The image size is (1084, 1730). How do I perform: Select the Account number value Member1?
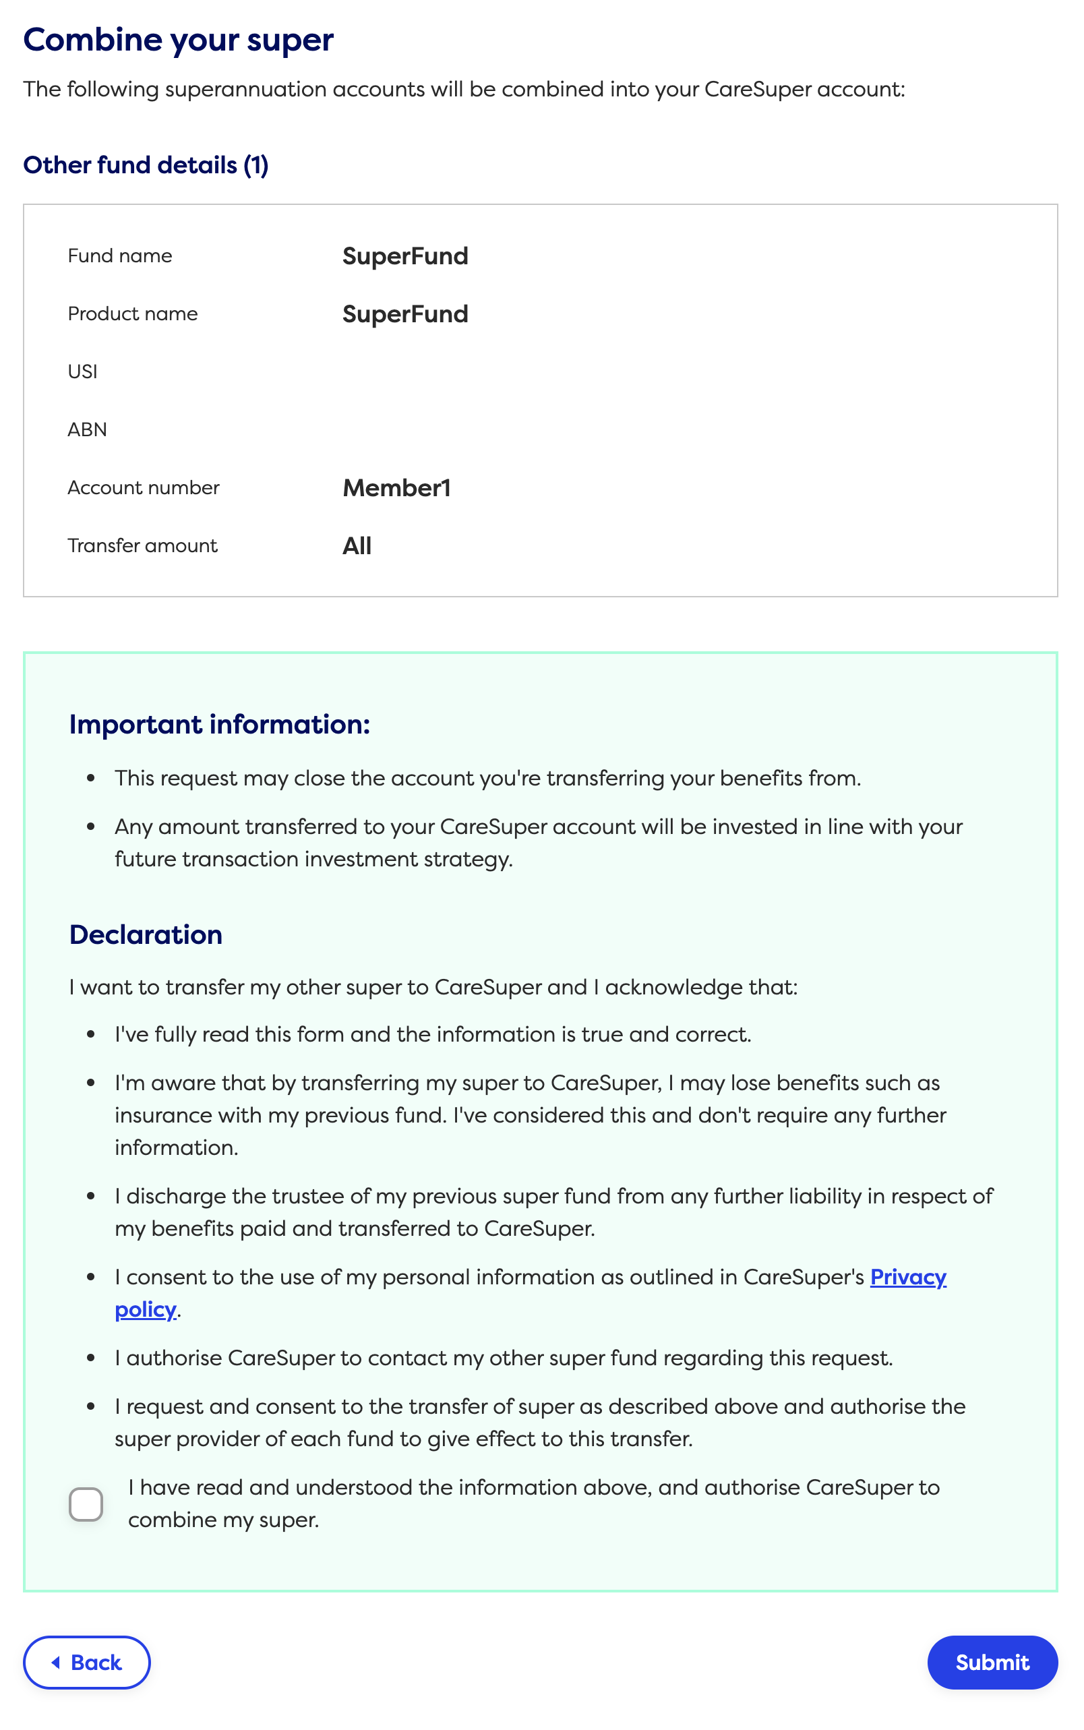click(396, 487)
